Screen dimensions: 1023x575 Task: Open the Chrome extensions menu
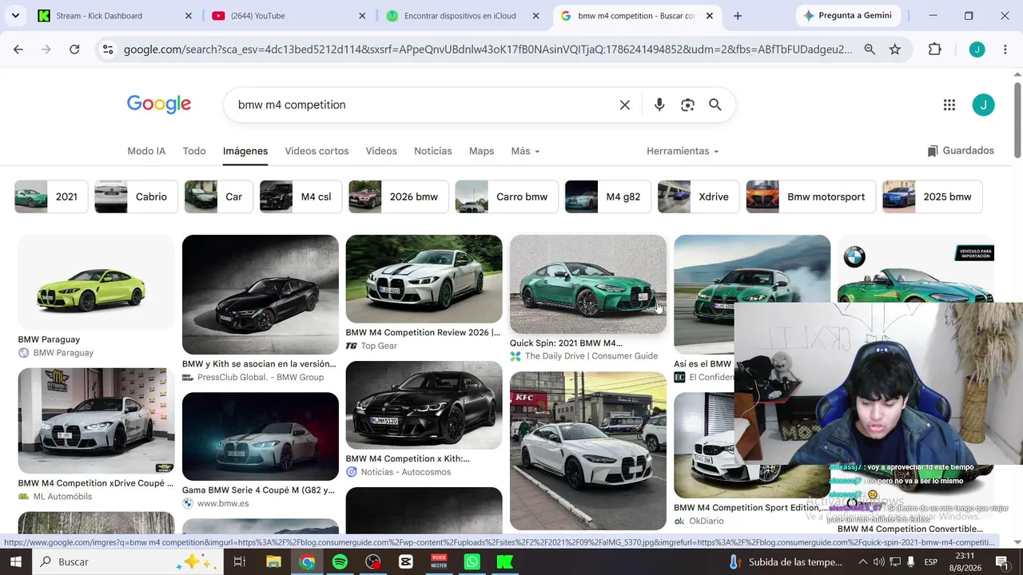coord(934,50)
